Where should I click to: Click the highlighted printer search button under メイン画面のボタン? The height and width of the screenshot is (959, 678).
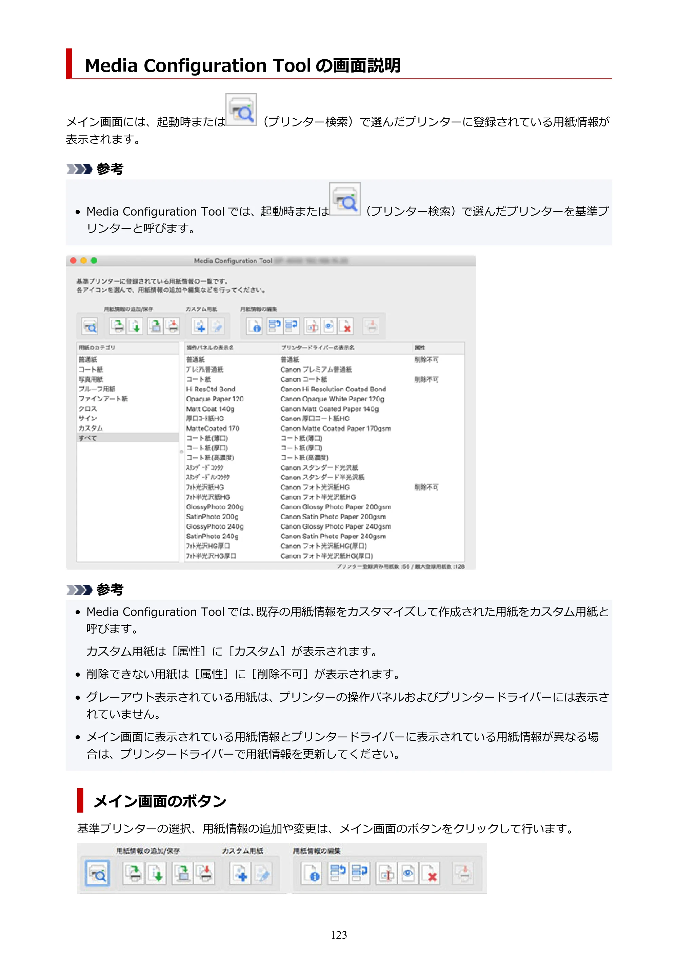[98, 873]
